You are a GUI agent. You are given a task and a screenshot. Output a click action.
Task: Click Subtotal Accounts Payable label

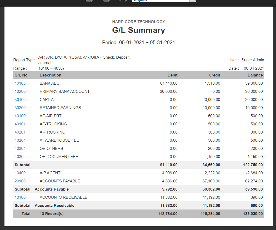[x=42, y=189]
